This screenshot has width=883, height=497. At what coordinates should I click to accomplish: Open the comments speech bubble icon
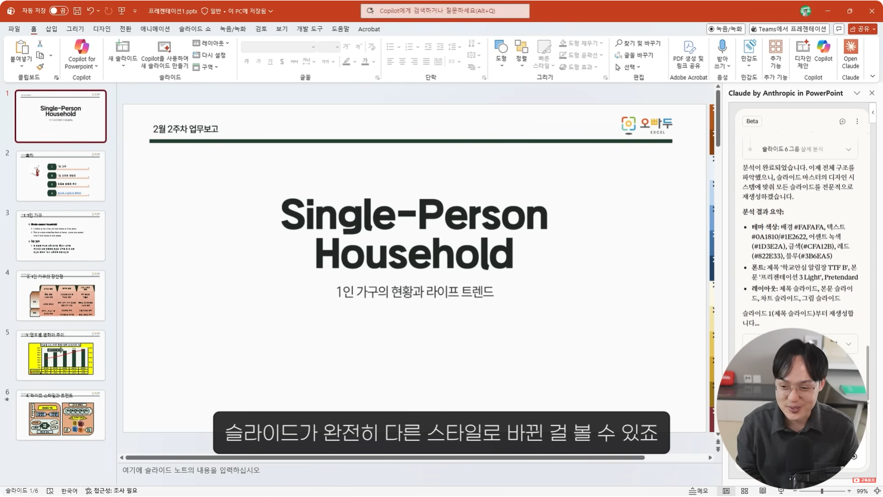click(839, 29)
